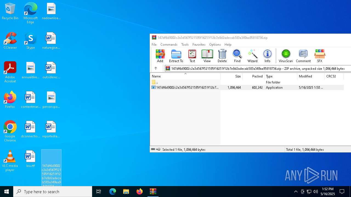
Task: Click the drive icon in status bar
Action: (x=153, y=149)
